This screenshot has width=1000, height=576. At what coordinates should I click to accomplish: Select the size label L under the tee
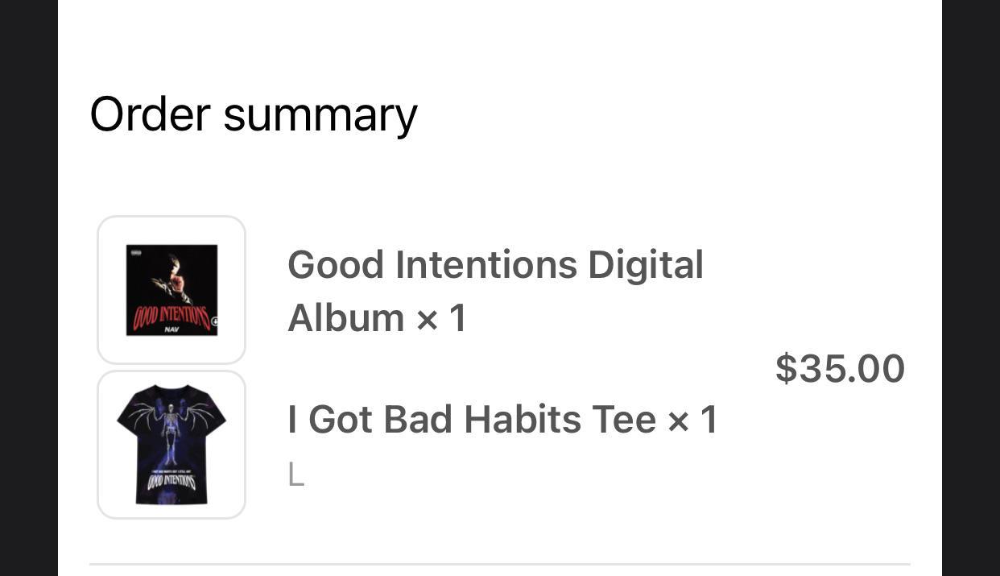pos(295,475)
